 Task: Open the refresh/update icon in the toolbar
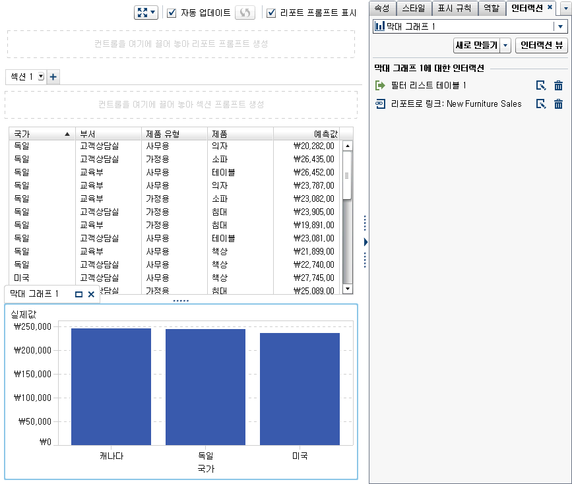[245, 13]
